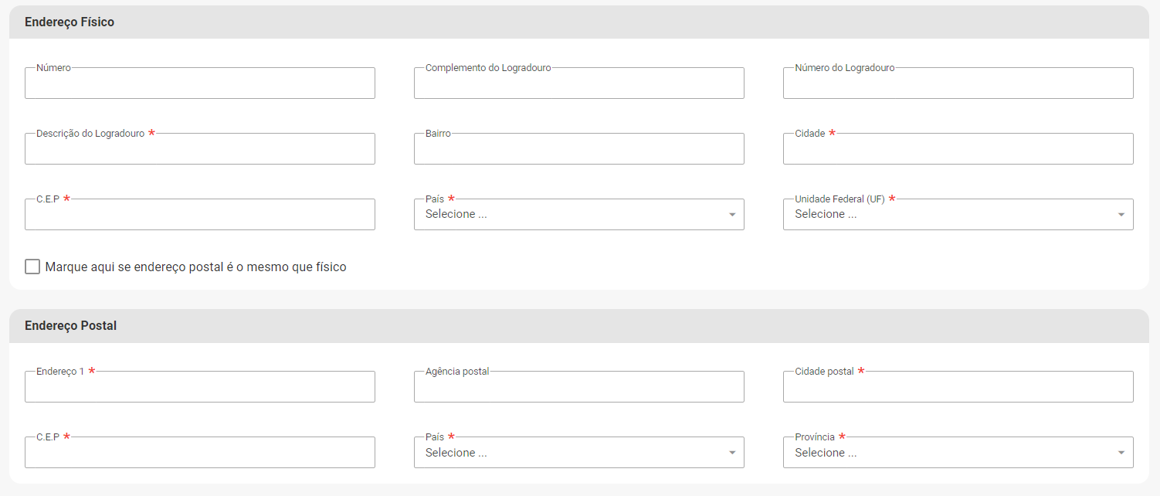Select the Número do Logradouro field
This screenshot has height=496, width=1160.
(x=958, y=84)
